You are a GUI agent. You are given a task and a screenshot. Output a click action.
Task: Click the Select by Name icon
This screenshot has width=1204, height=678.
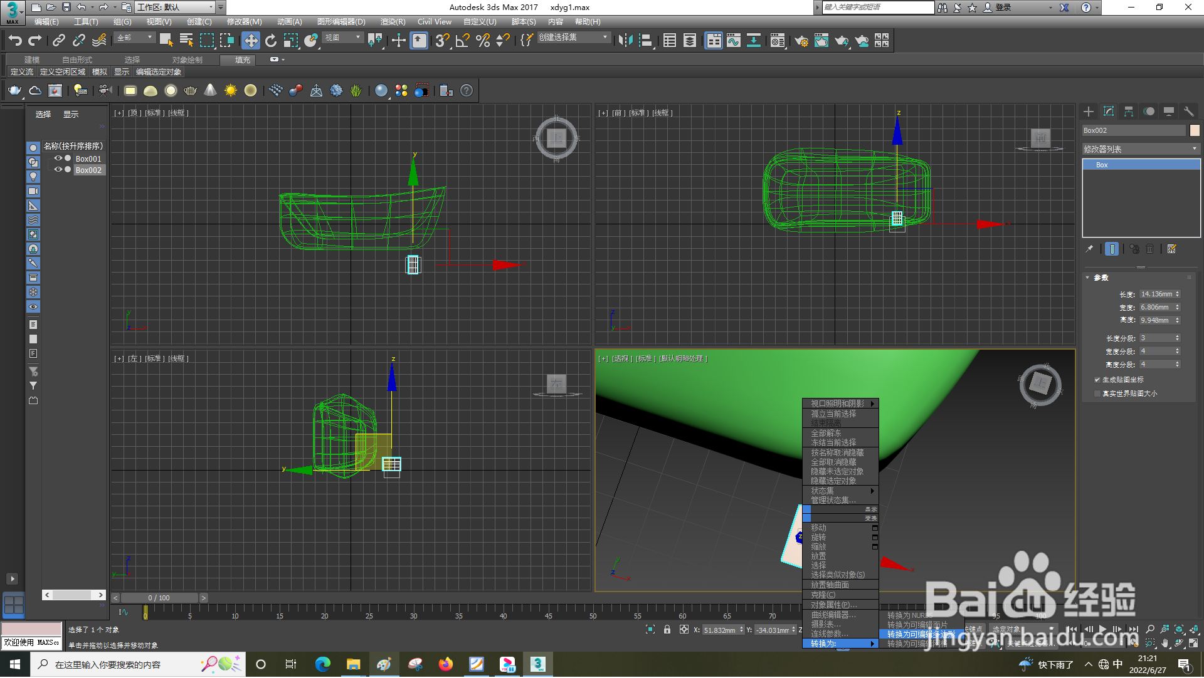[x=186, y=41]
